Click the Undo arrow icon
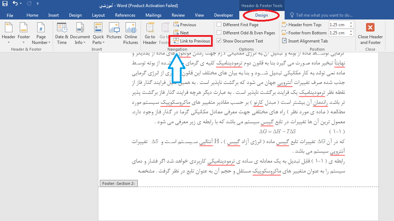Viewport: 394px width, 221px height. 15,4
